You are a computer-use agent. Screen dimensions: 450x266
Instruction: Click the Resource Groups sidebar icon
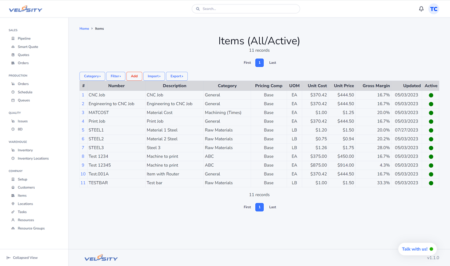pyautogui.click(x=13, y=228)
